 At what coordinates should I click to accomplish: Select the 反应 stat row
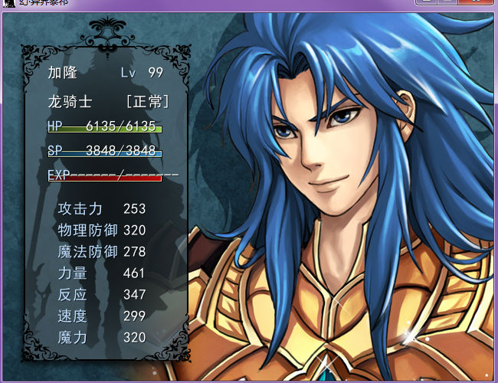pyautogui.click(x=102, y=294)
